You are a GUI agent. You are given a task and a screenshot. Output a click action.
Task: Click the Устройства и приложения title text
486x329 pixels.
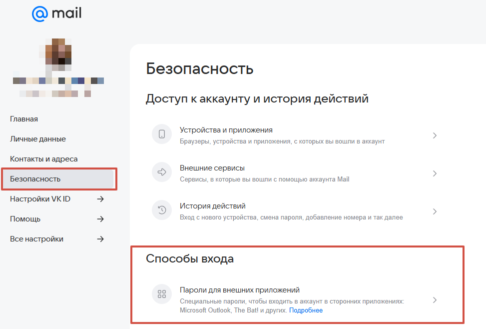click(226, 130)
